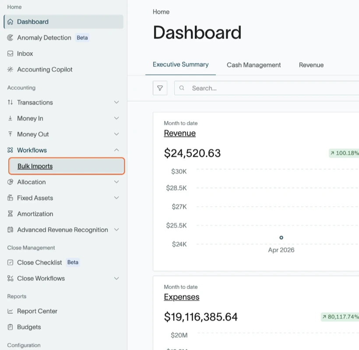Image resolution: width=359 pixels, height=350 pixels.
Task: Click the Accounting Copilot sparkle icon
Action: tap(11, 69)
